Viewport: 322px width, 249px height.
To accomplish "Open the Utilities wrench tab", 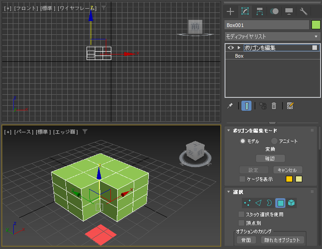I will pos(304,11).
